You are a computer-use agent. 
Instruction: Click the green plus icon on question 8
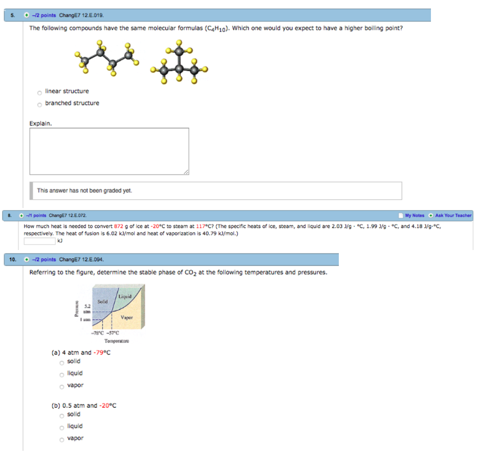coord(21,216)
